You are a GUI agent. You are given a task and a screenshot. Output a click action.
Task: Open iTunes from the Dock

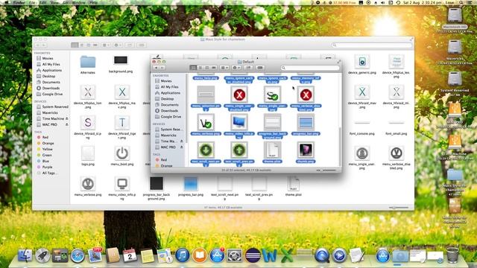pyautogui.click(x=182, y=255)
